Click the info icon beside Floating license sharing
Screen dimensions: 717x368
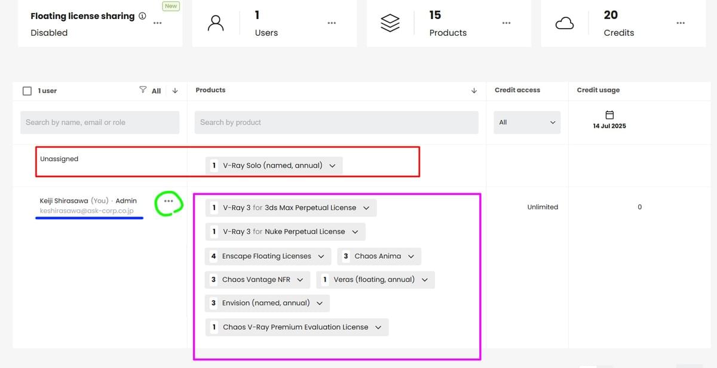(142, 16)
